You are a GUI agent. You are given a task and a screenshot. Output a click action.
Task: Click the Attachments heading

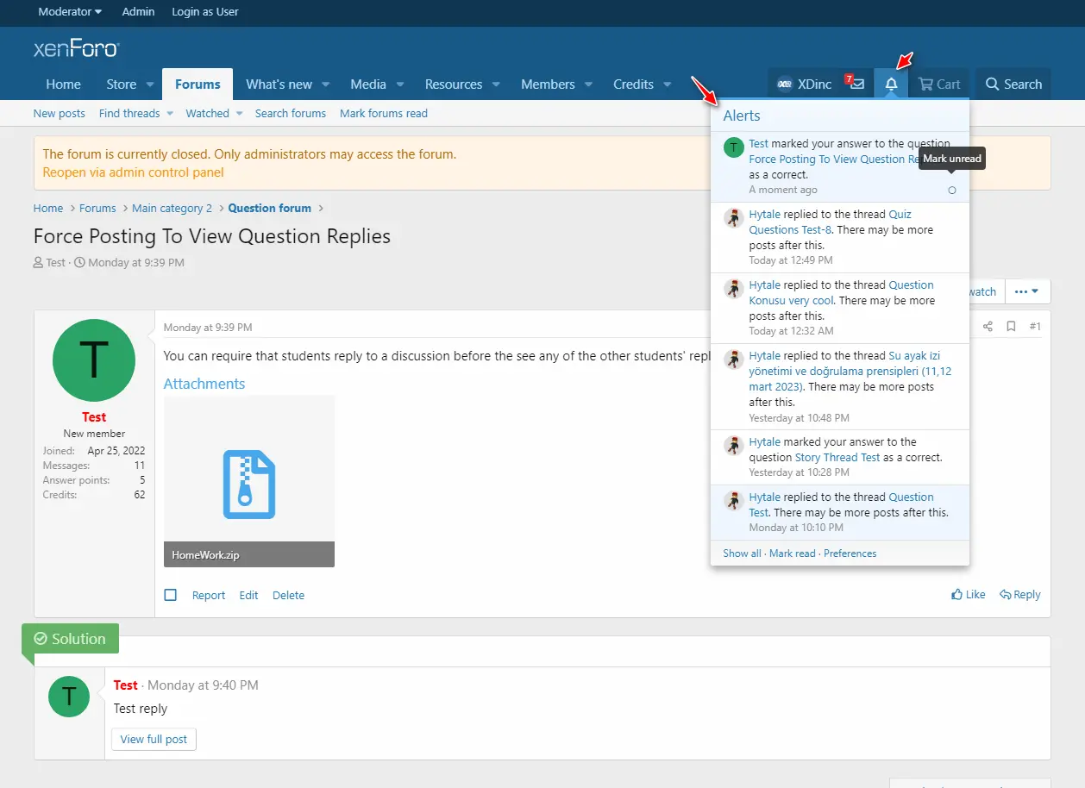click(x=204, y=384)
